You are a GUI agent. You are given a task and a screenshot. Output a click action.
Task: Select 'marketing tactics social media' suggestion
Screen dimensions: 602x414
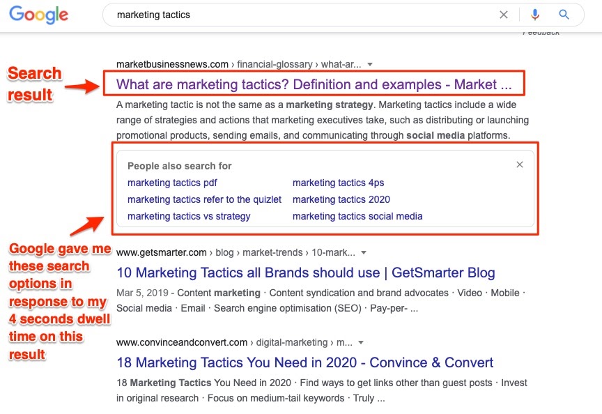click(x=357, y=217)
